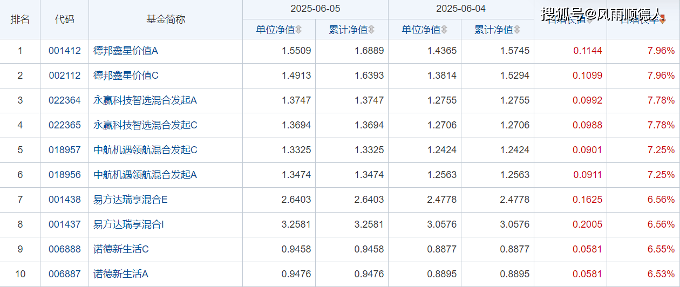Select 7.78% growth for 永赢科技智选混合发起C
680x287 pixels.
click(x=661, y=125)
